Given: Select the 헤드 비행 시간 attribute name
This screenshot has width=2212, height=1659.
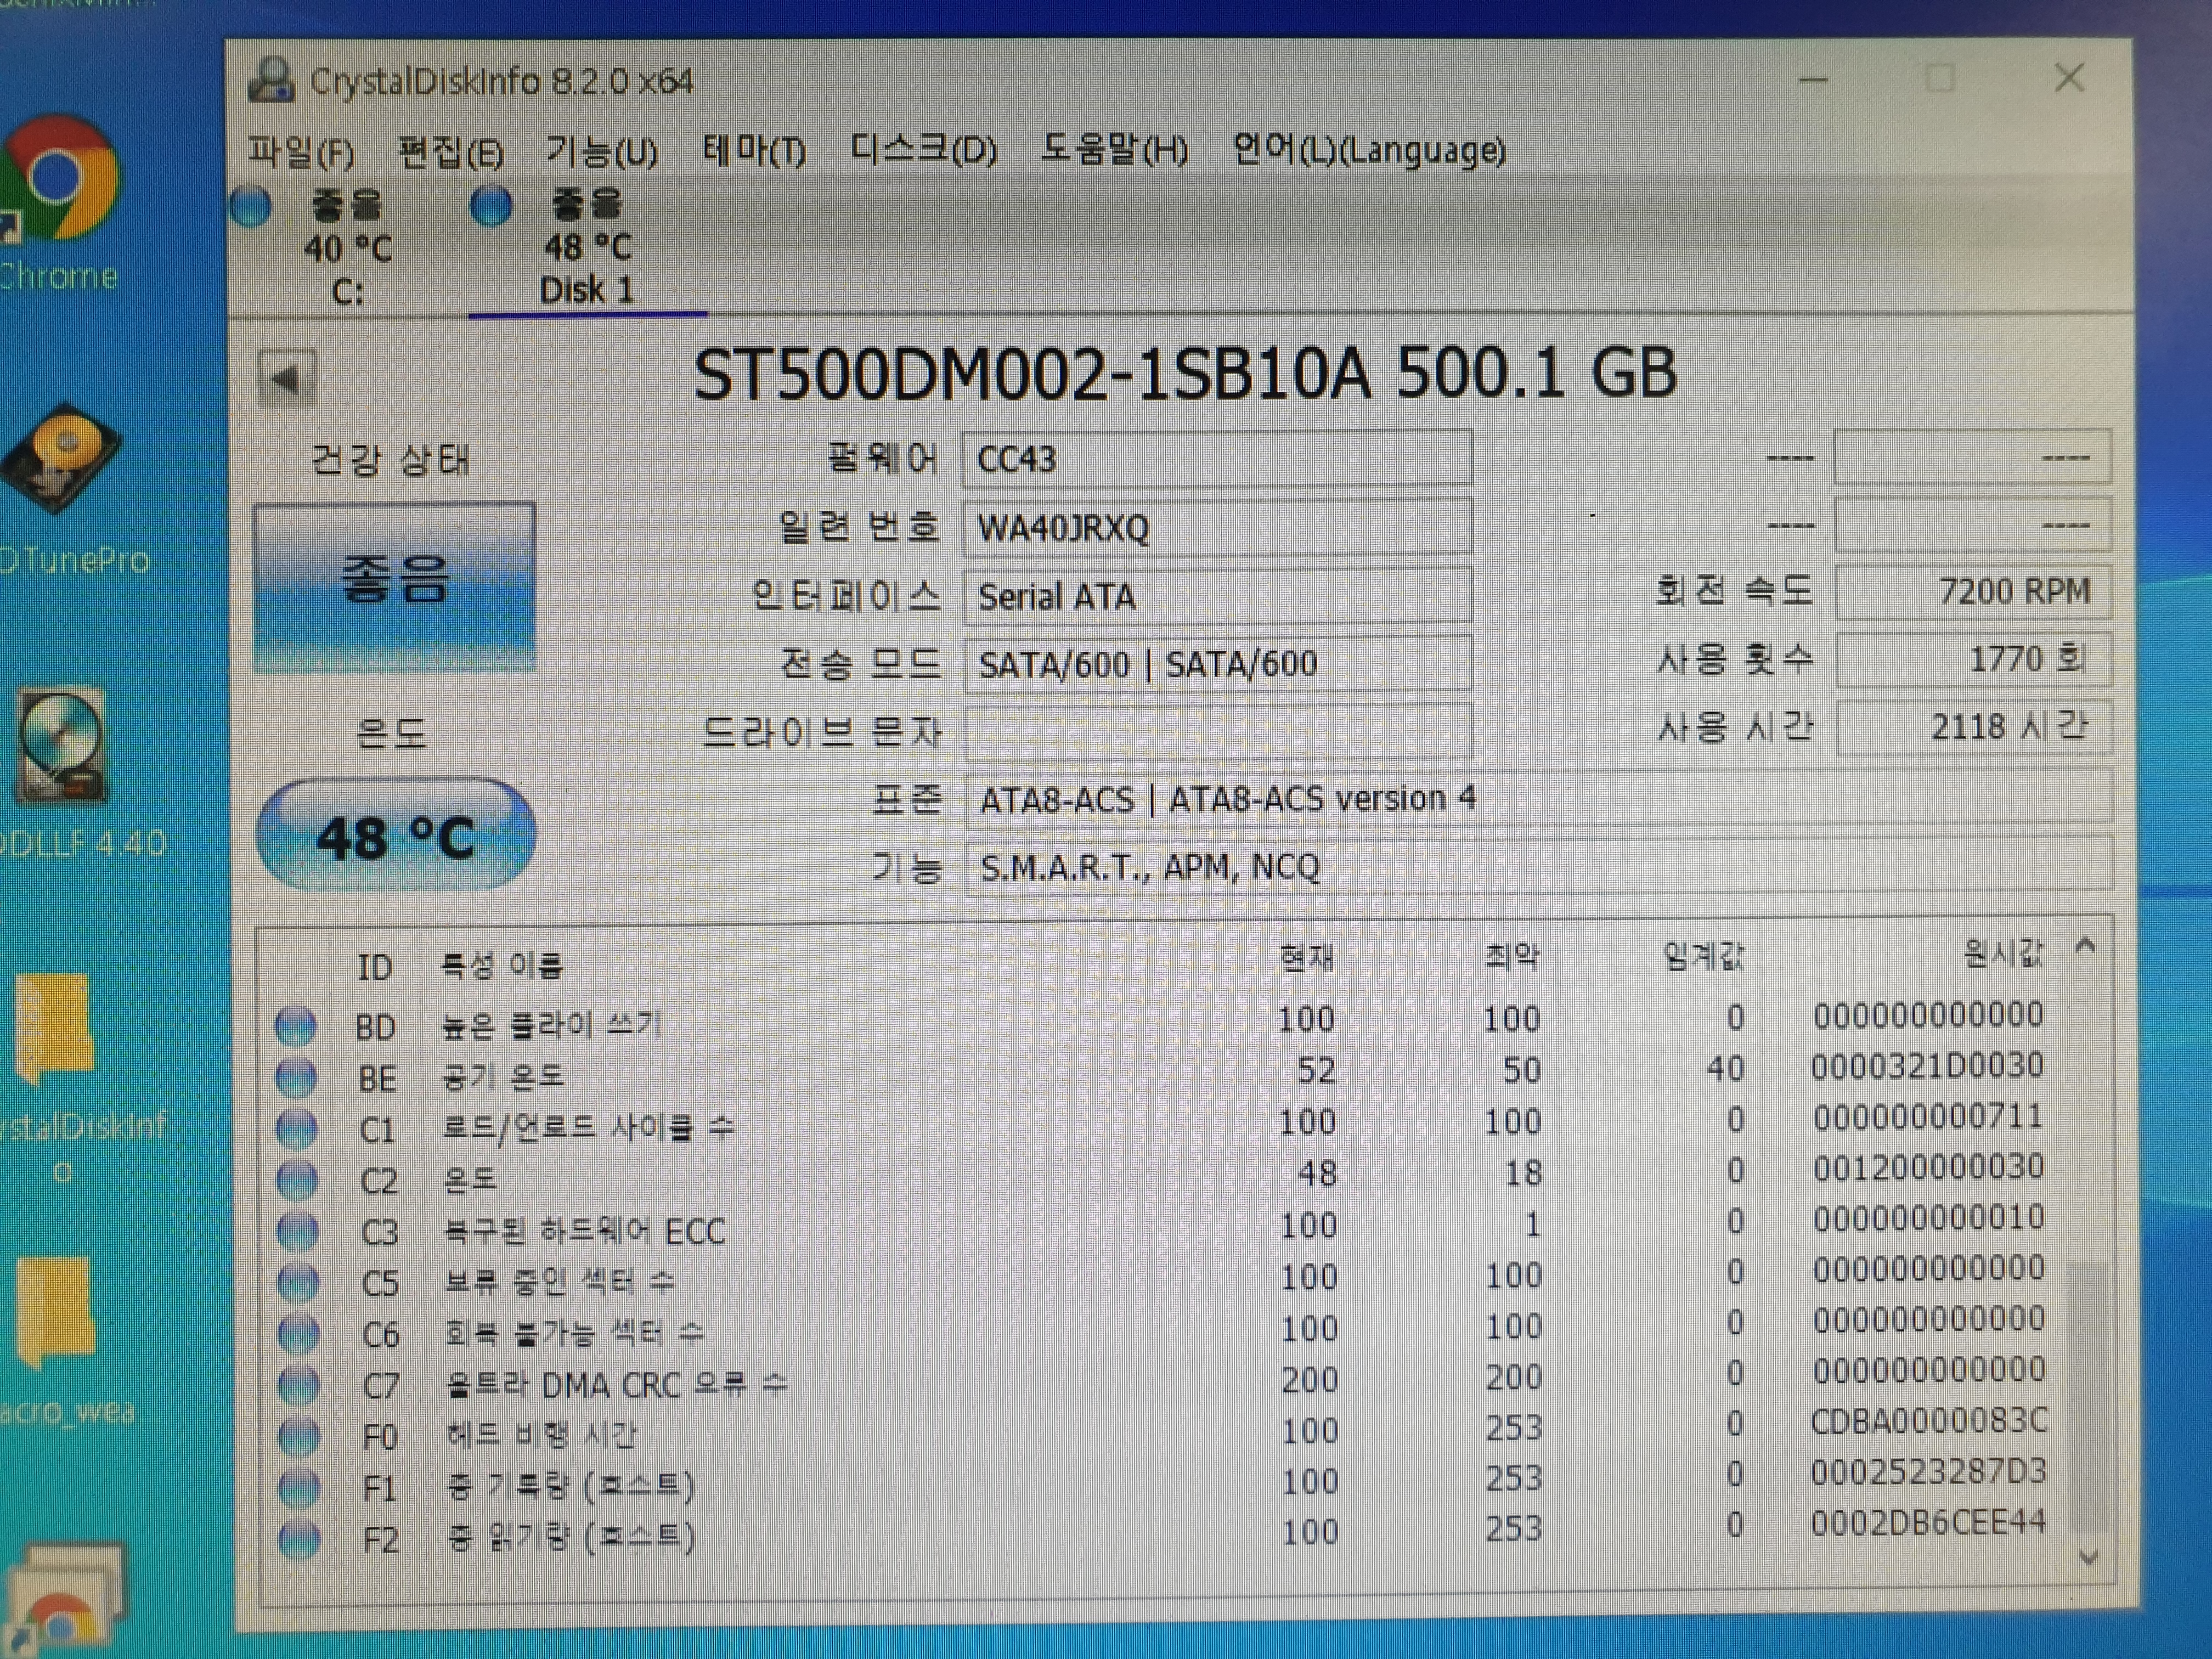Looking at the screenshot, I should (x=541, y=1435).
